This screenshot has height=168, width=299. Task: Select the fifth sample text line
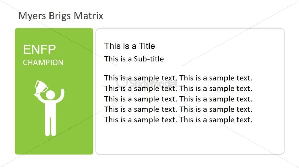pyautogui.click(x=178, y=120)
